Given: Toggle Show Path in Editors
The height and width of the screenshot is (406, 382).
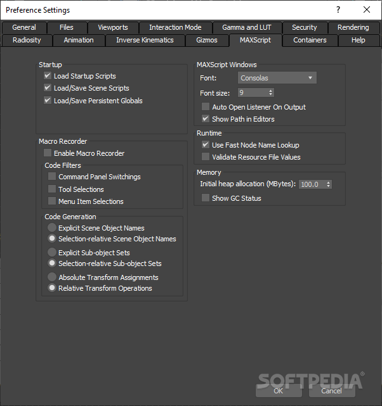Looking at the screenshot, I should (206, 119).
